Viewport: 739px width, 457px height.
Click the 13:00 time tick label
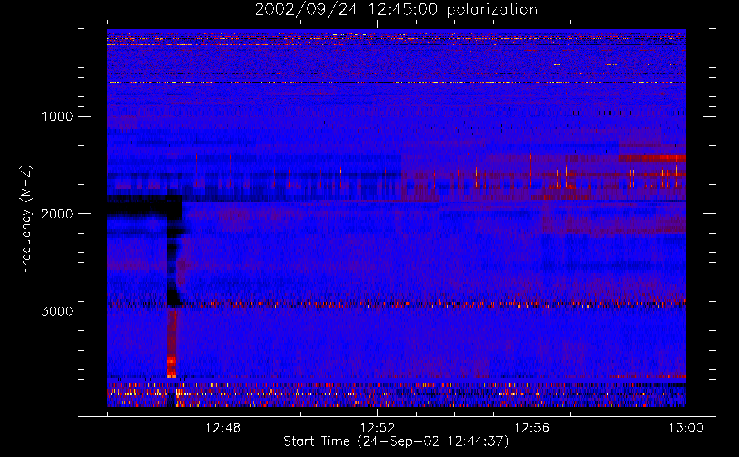point(686,428)
